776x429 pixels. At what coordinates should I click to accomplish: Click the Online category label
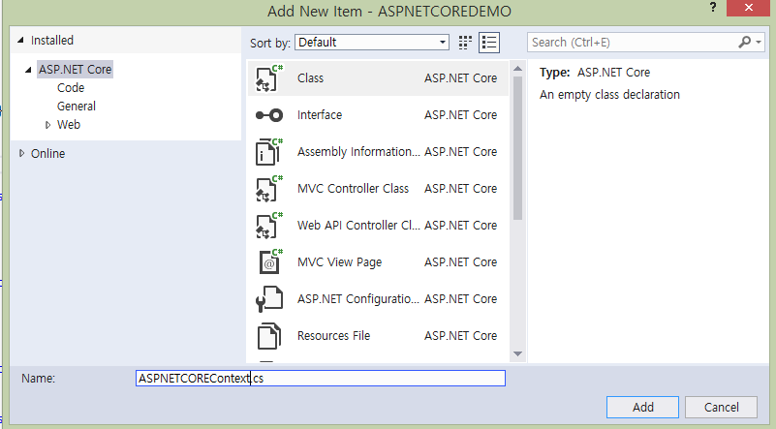pos(48,153)
